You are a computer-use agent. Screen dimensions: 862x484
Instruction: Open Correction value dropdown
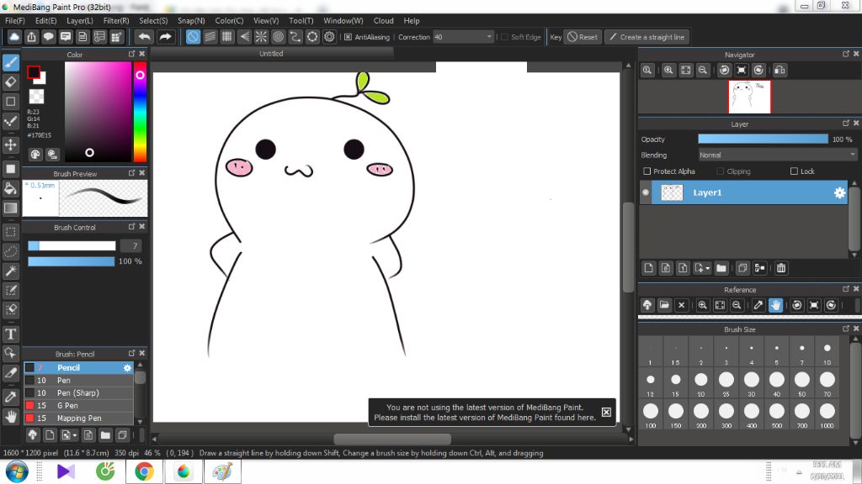[x=489, y=37]
